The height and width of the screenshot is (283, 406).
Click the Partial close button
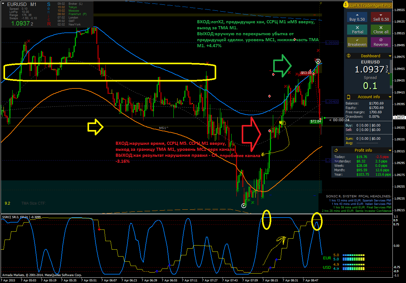click(357, 30)
